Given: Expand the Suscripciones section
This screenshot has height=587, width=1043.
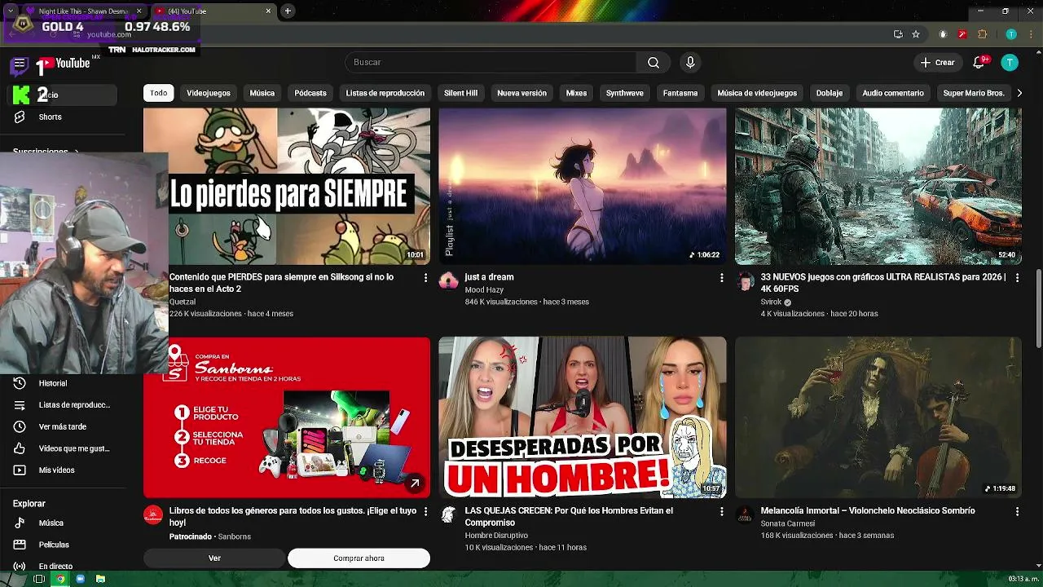Looking at the screenshot, I should pyautogui.click(x=46, y=152).
